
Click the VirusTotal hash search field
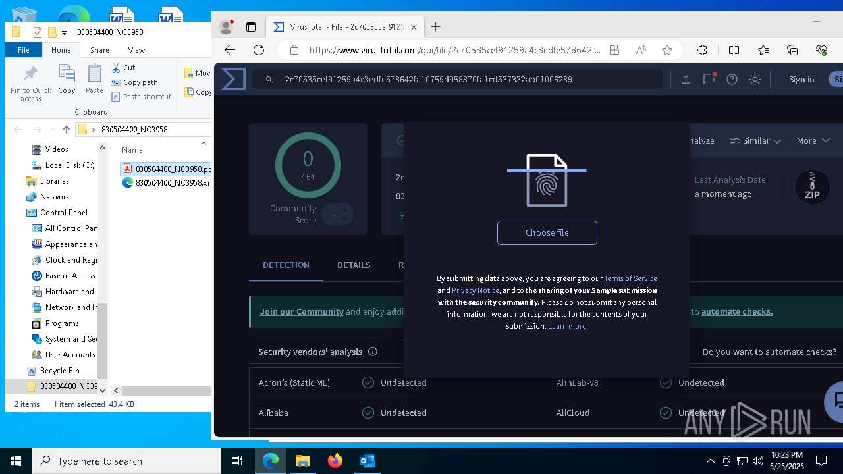pos(458,79)
